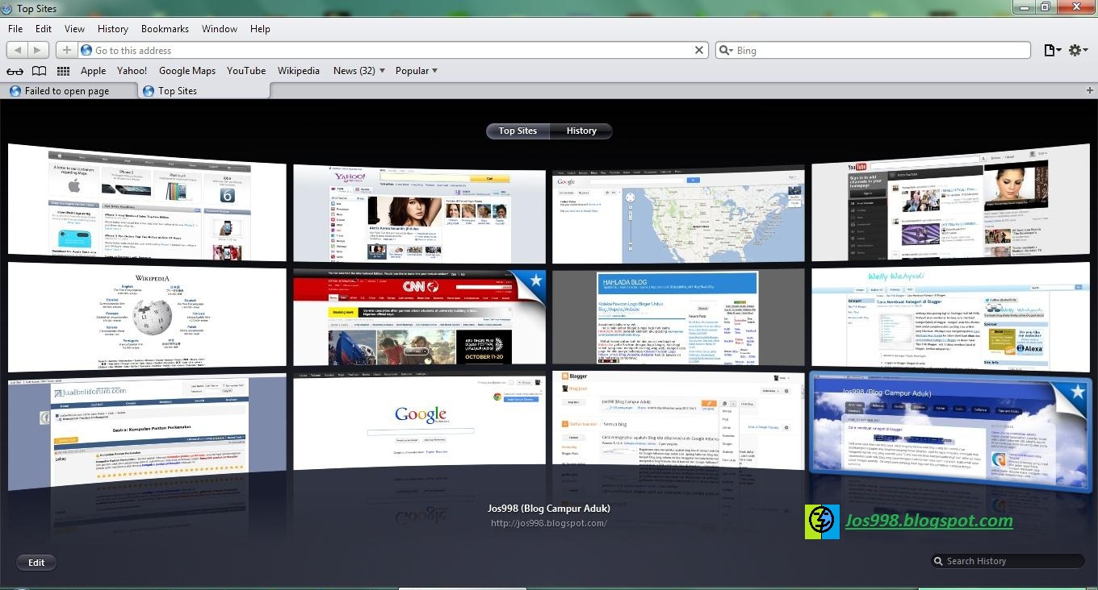The height and width of the screenshot is (590, 1098).
Task: Open the Google Maps bookmark
Action: [x=187, y=71]
